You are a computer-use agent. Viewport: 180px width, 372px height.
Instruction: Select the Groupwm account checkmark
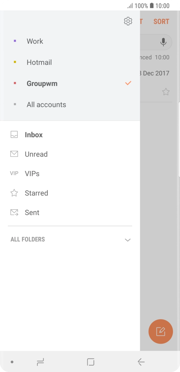[127, 83]
